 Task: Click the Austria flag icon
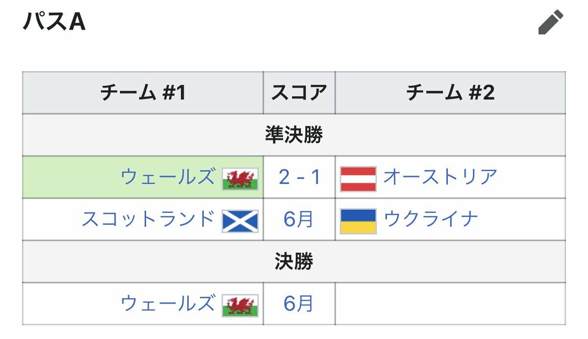pos(358,179)
